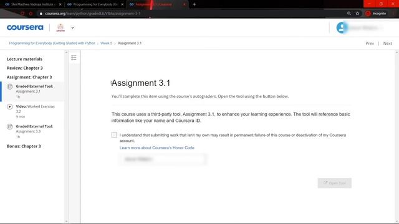Screen dimensions: 399x224
Task: Switch to Shri Madhwa Vadiraja Institute tab
Action: 32,4
